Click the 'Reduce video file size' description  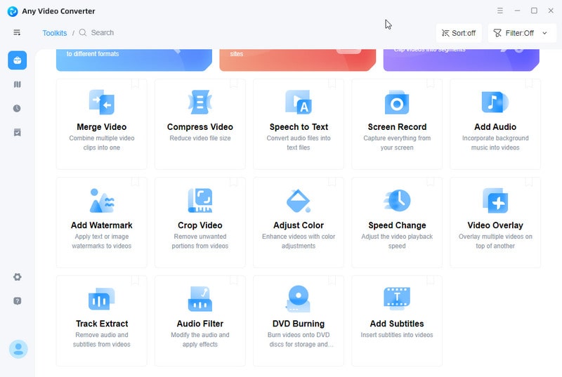tap(200, 138)
